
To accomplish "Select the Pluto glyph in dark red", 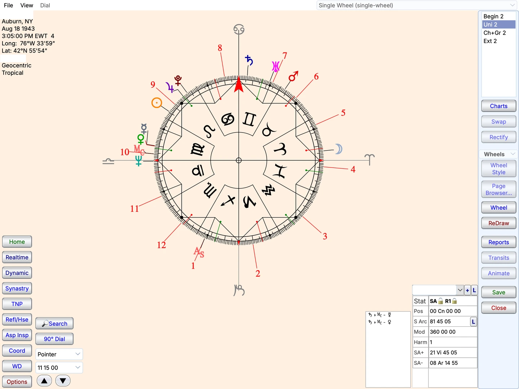I will tap(178, 80).
